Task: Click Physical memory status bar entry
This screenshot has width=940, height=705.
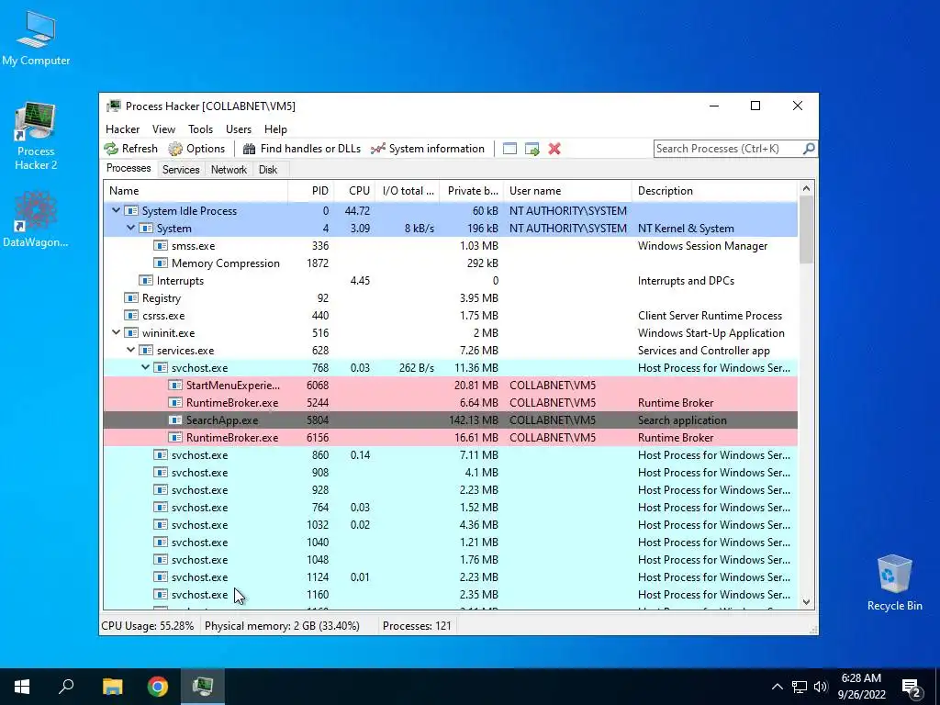Action: (283, 626)
